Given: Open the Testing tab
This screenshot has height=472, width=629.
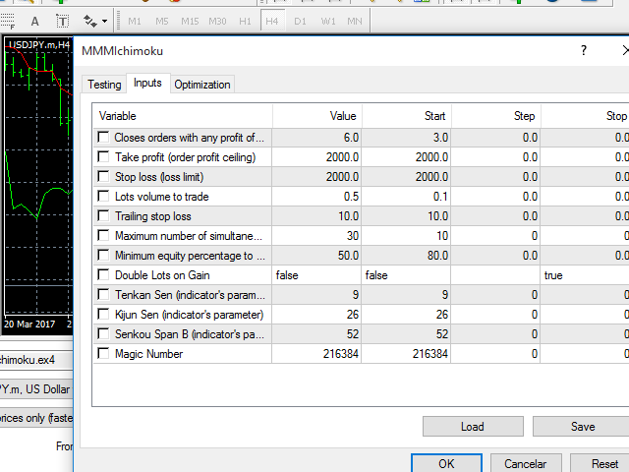Looking at the screenshot, I should pos(104,85).
